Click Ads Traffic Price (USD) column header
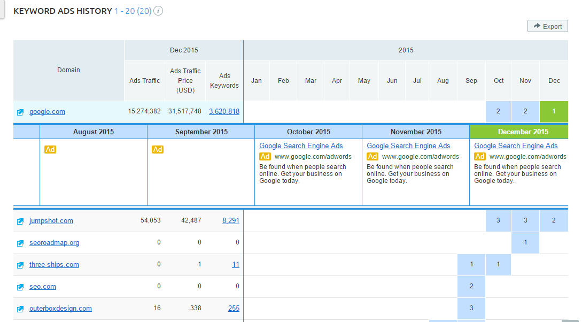 pos(185,81)
